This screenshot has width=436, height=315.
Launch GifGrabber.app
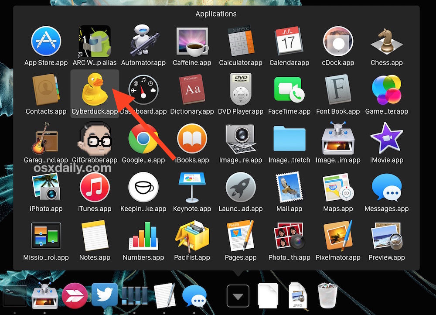tap(95, 138)
